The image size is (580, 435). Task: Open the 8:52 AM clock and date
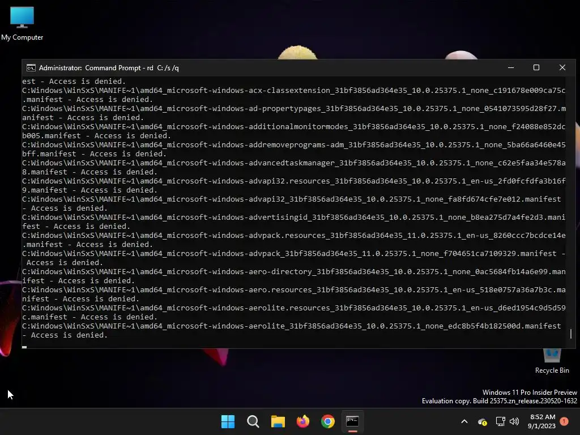[x=542, y=421]
